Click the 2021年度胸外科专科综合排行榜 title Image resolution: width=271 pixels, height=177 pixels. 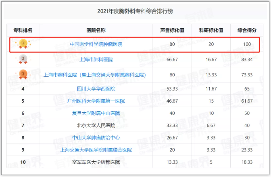pos(135,11)
